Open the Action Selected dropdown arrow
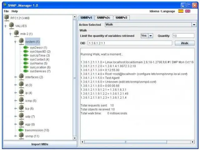200x150 pixels. 194,24
